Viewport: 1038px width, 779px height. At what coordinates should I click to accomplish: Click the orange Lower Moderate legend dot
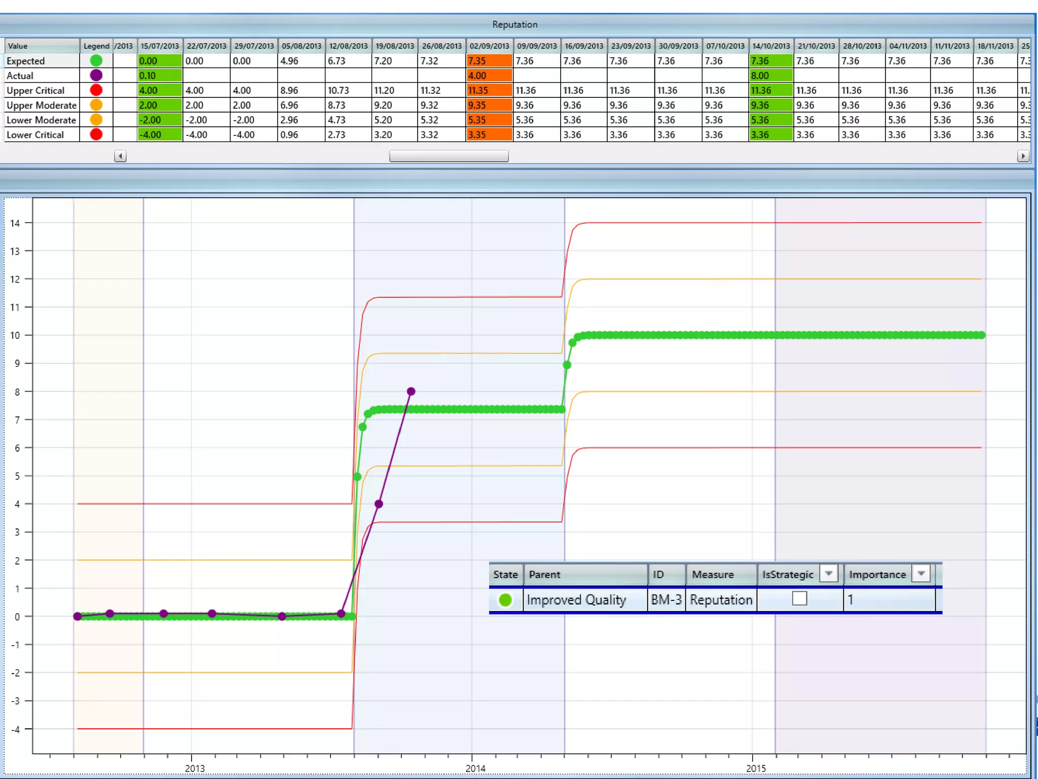[96, 120]
